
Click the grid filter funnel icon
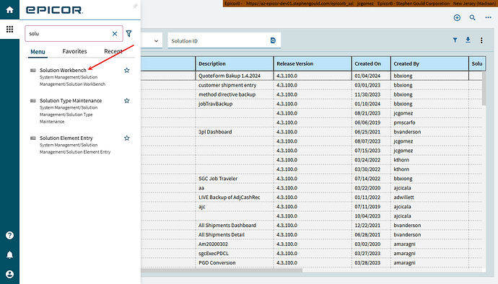coord(455,40)
